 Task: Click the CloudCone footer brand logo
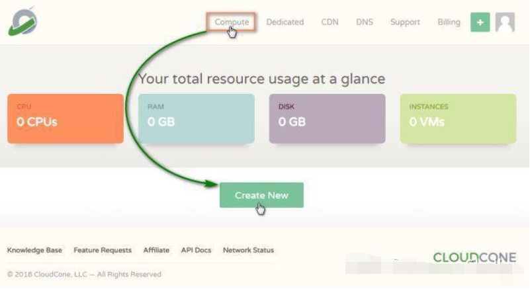(x=474, y=257)
